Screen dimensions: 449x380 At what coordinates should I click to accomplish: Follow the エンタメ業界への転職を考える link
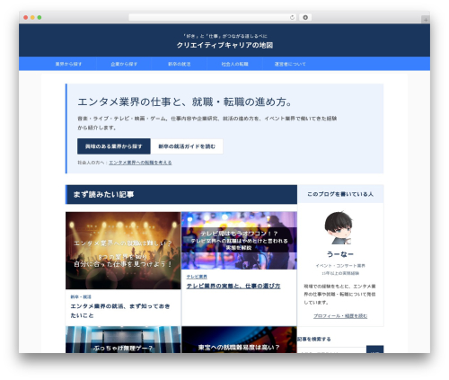point(140,163)
